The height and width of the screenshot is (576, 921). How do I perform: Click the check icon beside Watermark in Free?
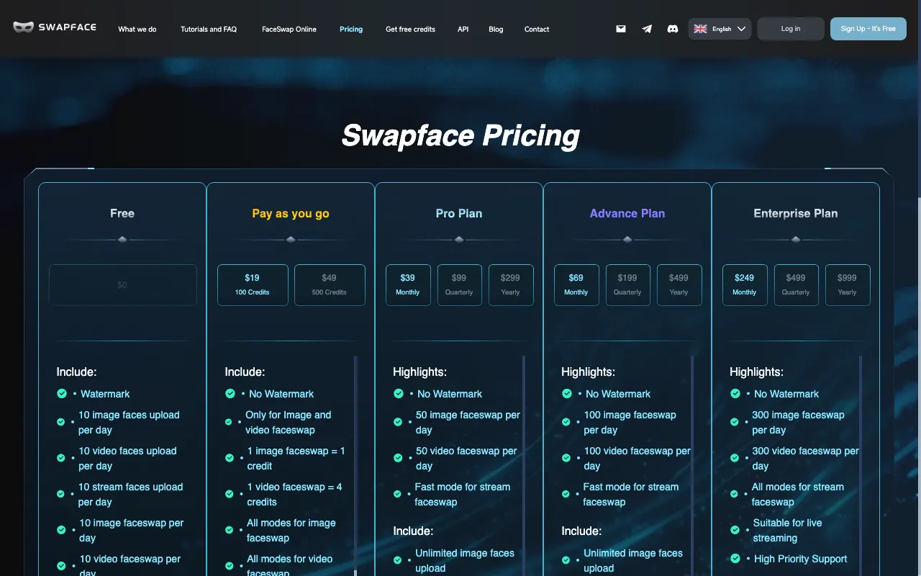pyautogui.click(x=62, y=394)
